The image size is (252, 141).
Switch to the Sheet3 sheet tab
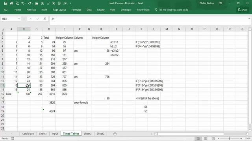tap(87, 134)
